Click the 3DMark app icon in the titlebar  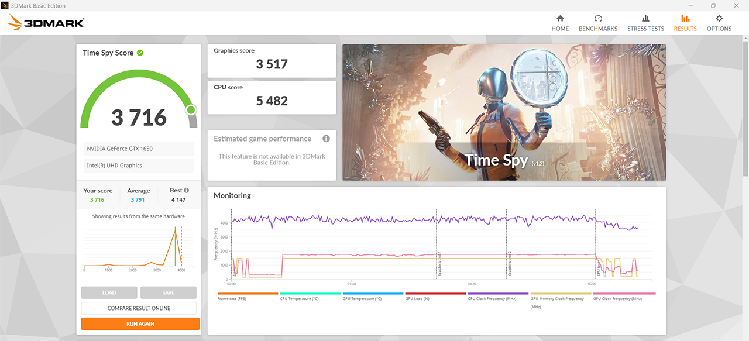click(x=5, y=5)
